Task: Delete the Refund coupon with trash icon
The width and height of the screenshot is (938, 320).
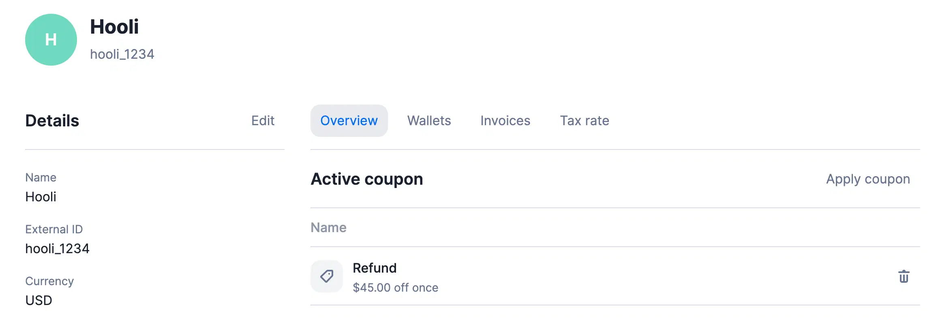Action: (x=904, y=277)
